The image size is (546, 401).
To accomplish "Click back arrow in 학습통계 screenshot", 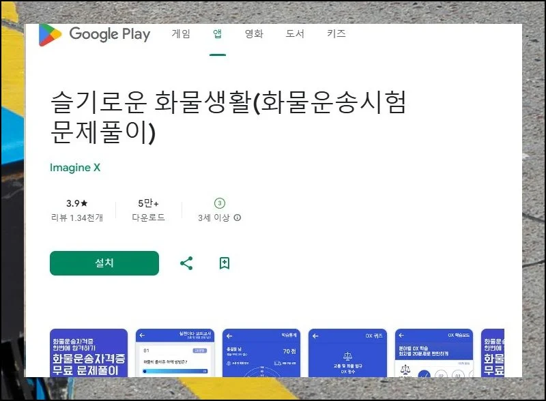I will [x=229, y=336].
